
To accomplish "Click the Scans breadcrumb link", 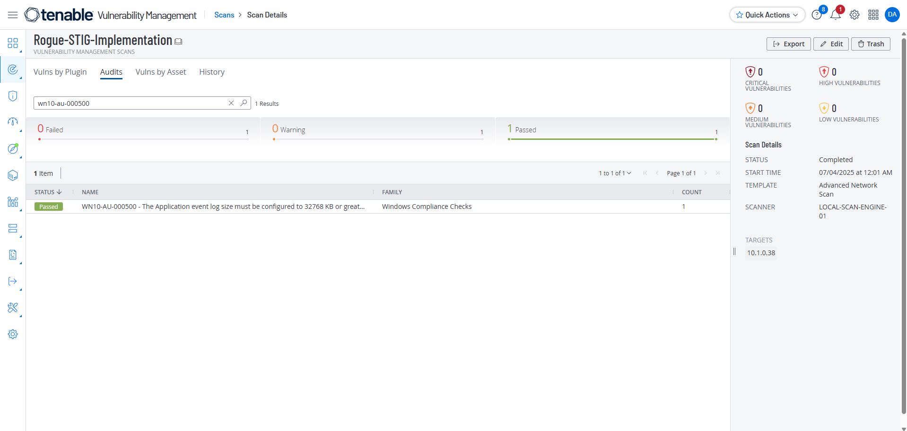I will pyautogui.click(x=224, y=15).
